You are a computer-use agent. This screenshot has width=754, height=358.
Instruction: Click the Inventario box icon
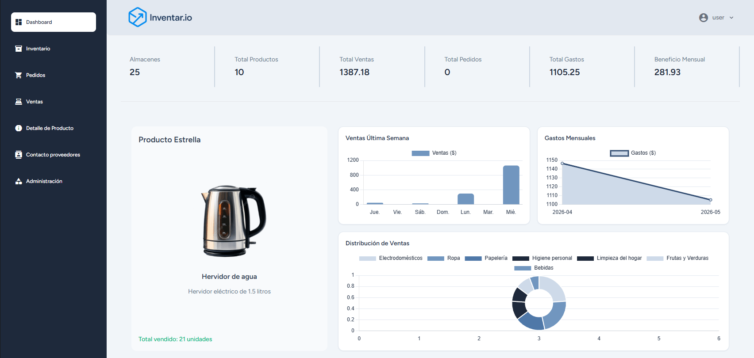(19, 49)
